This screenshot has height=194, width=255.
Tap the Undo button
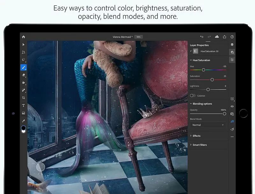click(x=202, y=37)
